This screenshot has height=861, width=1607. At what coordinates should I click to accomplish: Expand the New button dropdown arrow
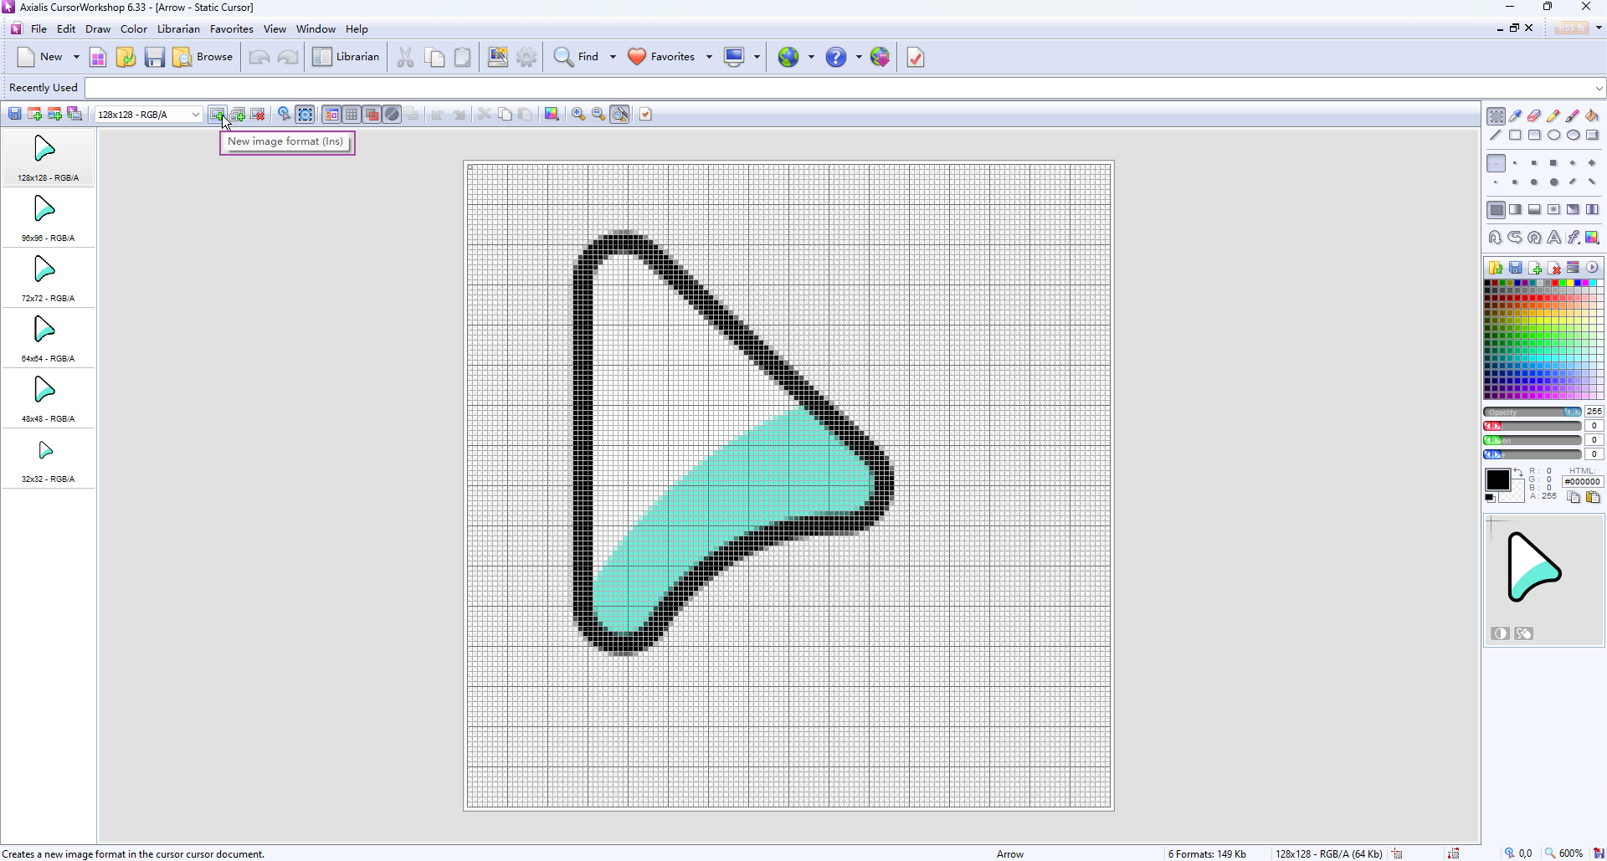[76, 57]
